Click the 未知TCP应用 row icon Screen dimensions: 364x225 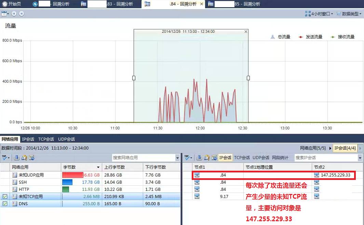click(x=15, y=196)
